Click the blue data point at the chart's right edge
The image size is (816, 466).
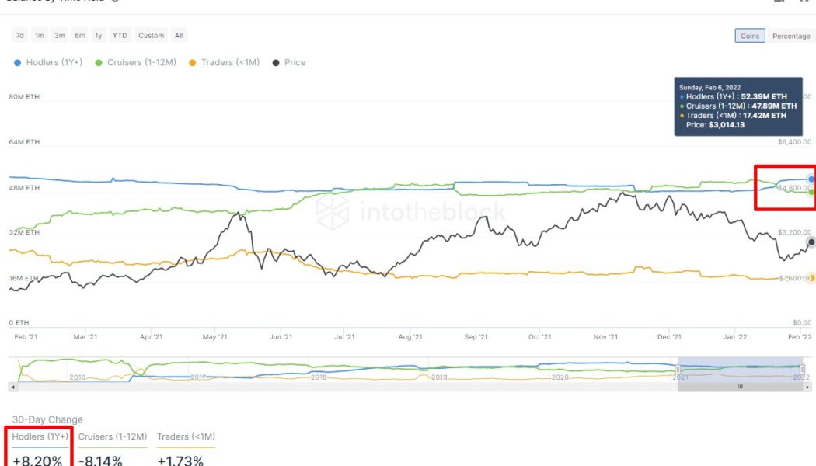810,179
